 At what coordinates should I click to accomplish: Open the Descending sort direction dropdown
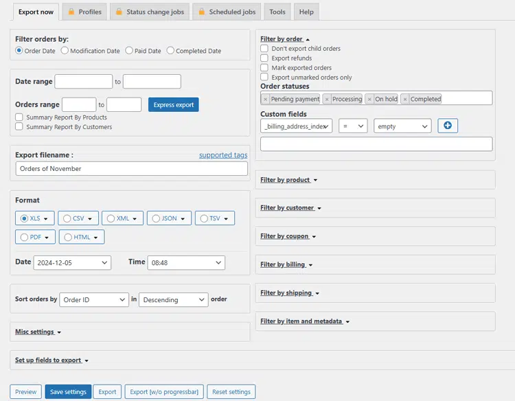coord(174,300)
